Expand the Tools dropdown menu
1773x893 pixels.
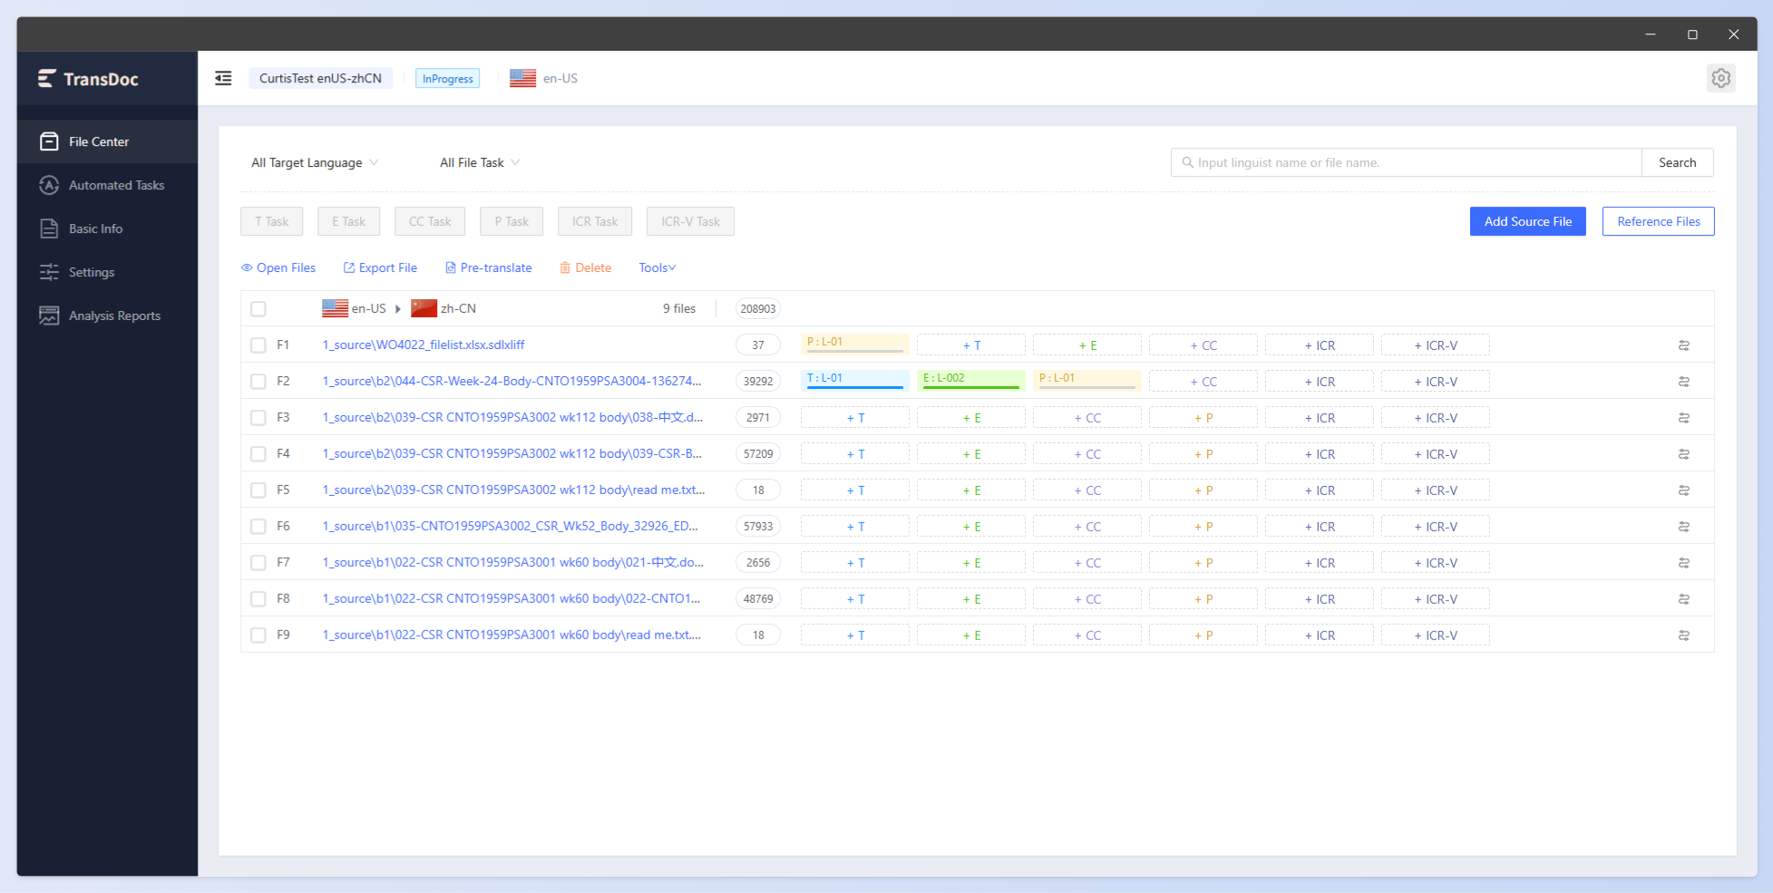[x=658, y=267]
